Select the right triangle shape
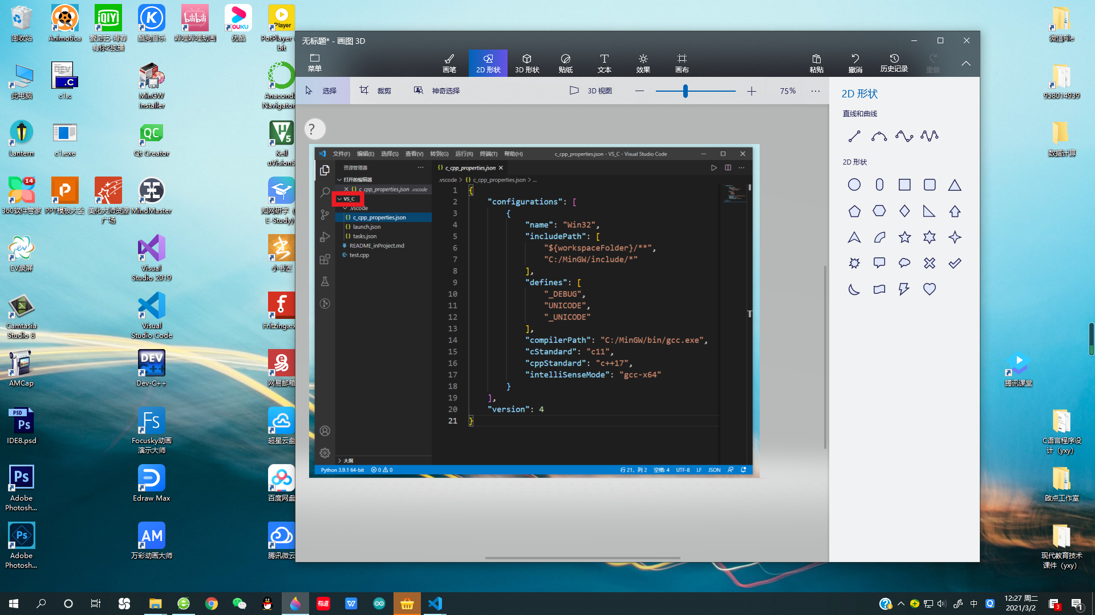Image resolution: width=1095 pixels, height=615 pixels. point(930,211)
